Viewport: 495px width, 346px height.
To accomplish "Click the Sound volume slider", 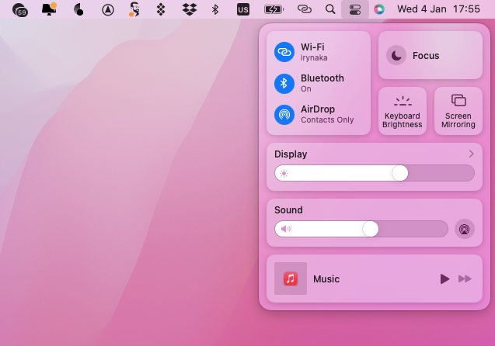I will (x=361, y=229).
